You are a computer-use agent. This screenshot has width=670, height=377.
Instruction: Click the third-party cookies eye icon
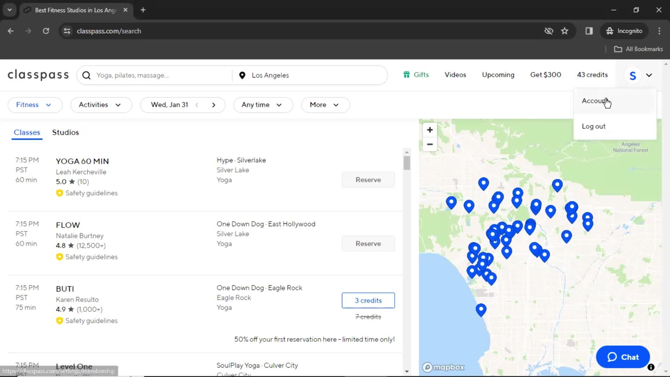coord(549,31)
